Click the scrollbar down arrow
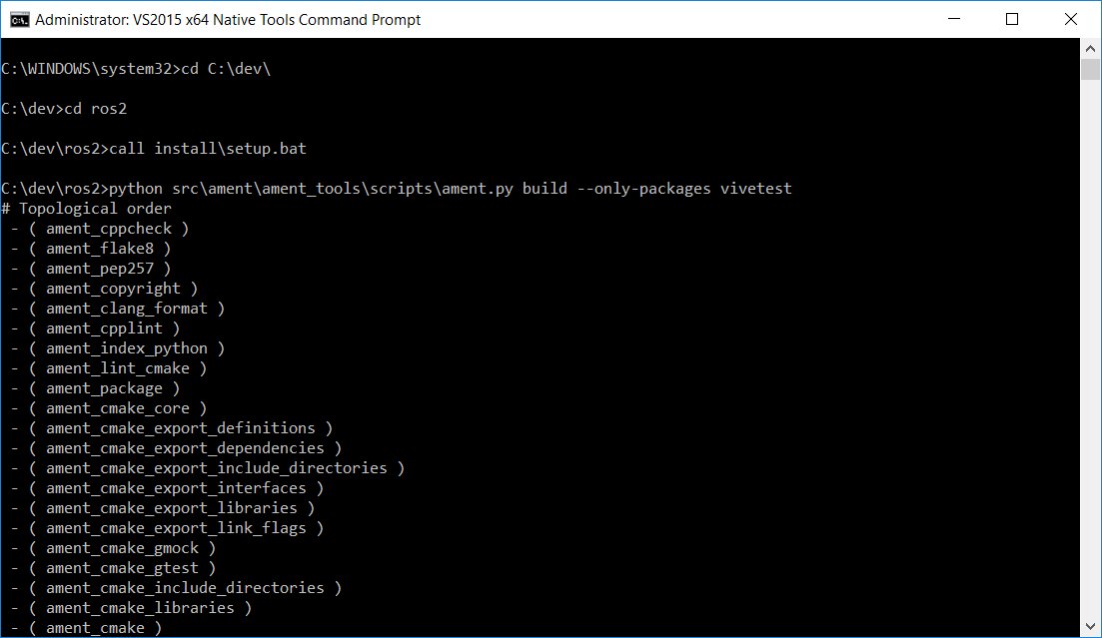Viewport: 1102px width, 638px height. [x=1090, y=626]
